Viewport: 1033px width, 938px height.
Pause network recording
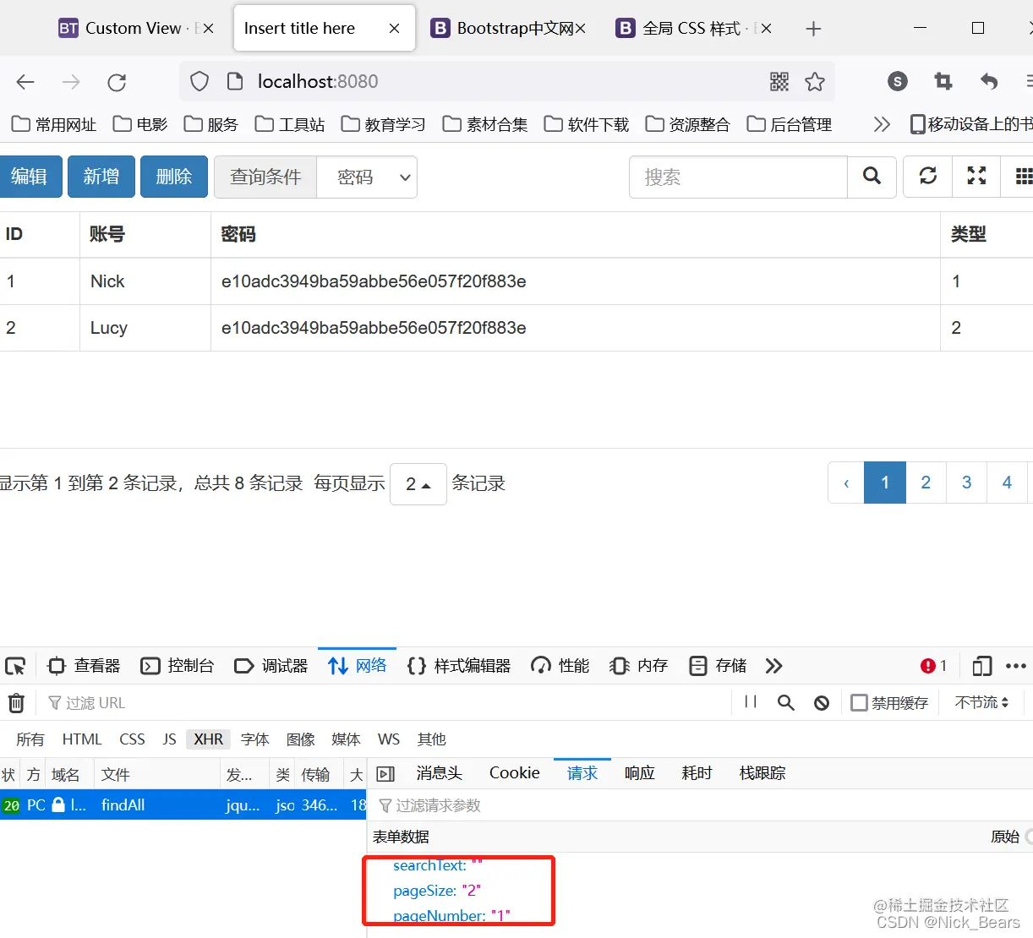750,702
